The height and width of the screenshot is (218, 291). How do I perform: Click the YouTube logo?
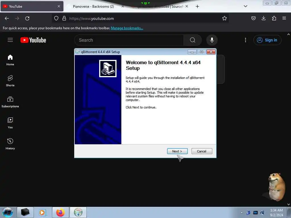pos(33,40)
